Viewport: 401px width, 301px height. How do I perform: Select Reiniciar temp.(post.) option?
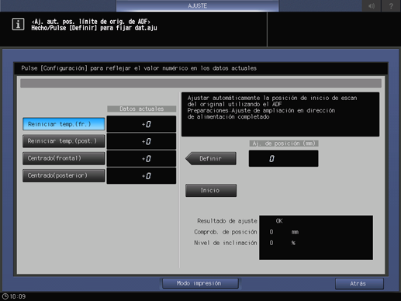(64, 141)
